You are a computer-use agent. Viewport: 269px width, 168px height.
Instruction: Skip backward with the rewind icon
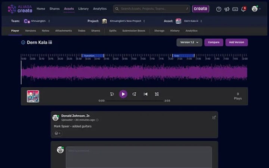112,94
